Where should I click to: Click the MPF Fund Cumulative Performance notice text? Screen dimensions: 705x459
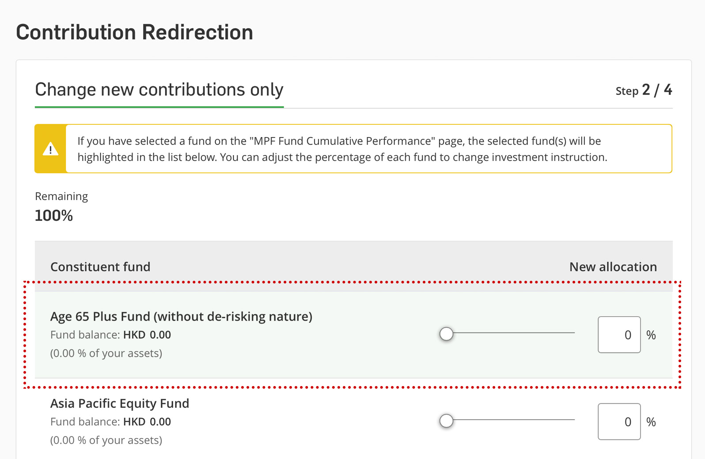[x=342, y=149]
